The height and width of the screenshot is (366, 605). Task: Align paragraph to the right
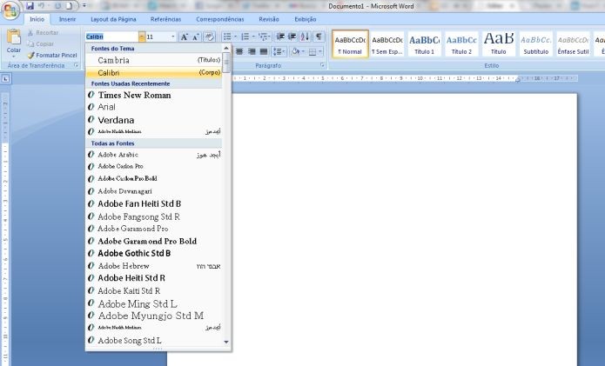point(252,51)
